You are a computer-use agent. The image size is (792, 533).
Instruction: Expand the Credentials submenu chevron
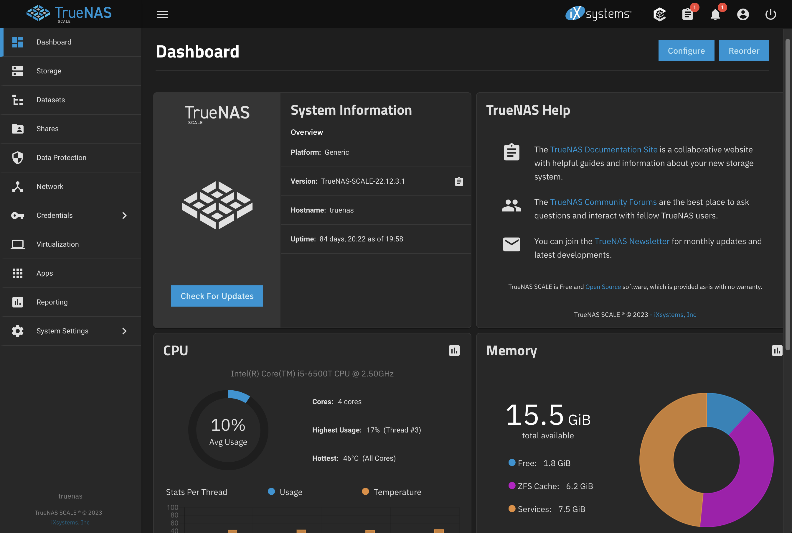click(124, 215)
